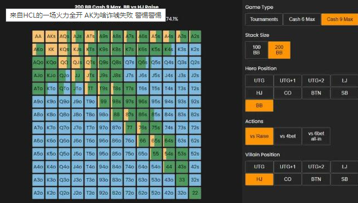Select the vs Raise action

(259, 136)
